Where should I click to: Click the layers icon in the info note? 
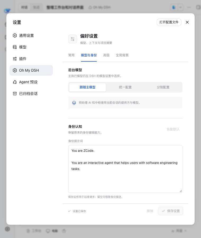74,103
